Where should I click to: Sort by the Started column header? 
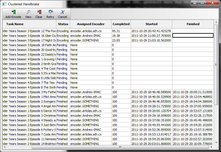tap(151, 24)
